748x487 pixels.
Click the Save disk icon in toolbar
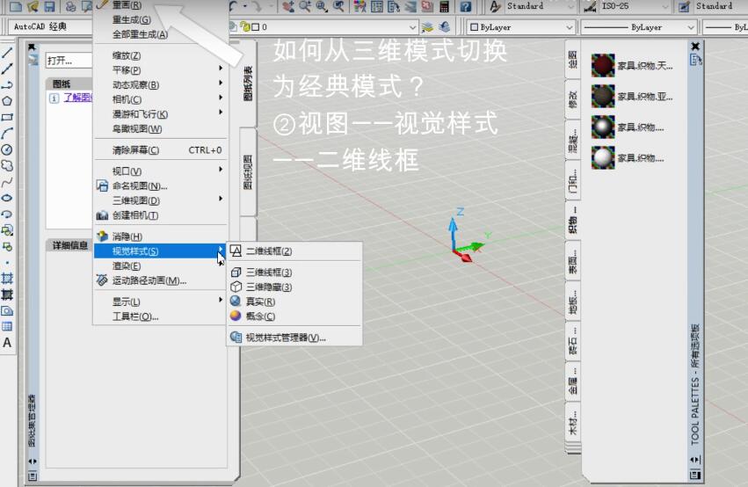pos(50,6)
